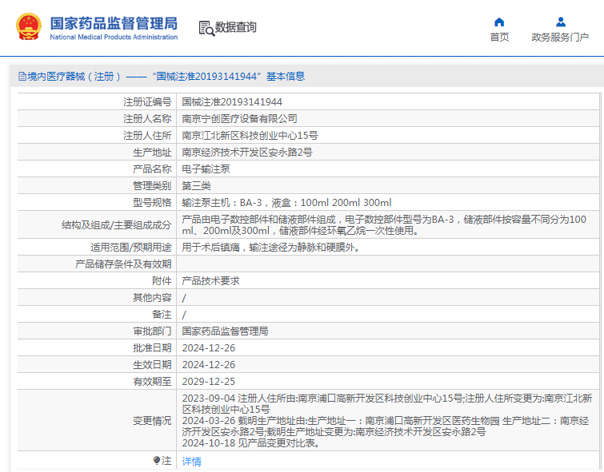The height and width of the screenshot is (472, 604).
Task: Click the 2023-09-04 change record
Action: click(387, 403)
